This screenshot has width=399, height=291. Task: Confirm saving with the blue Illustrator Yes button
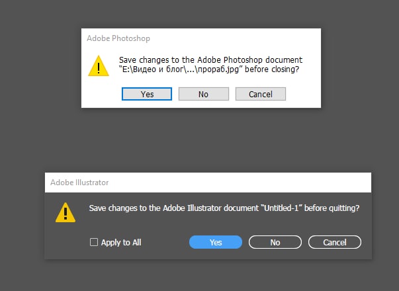tap(216, 243)
